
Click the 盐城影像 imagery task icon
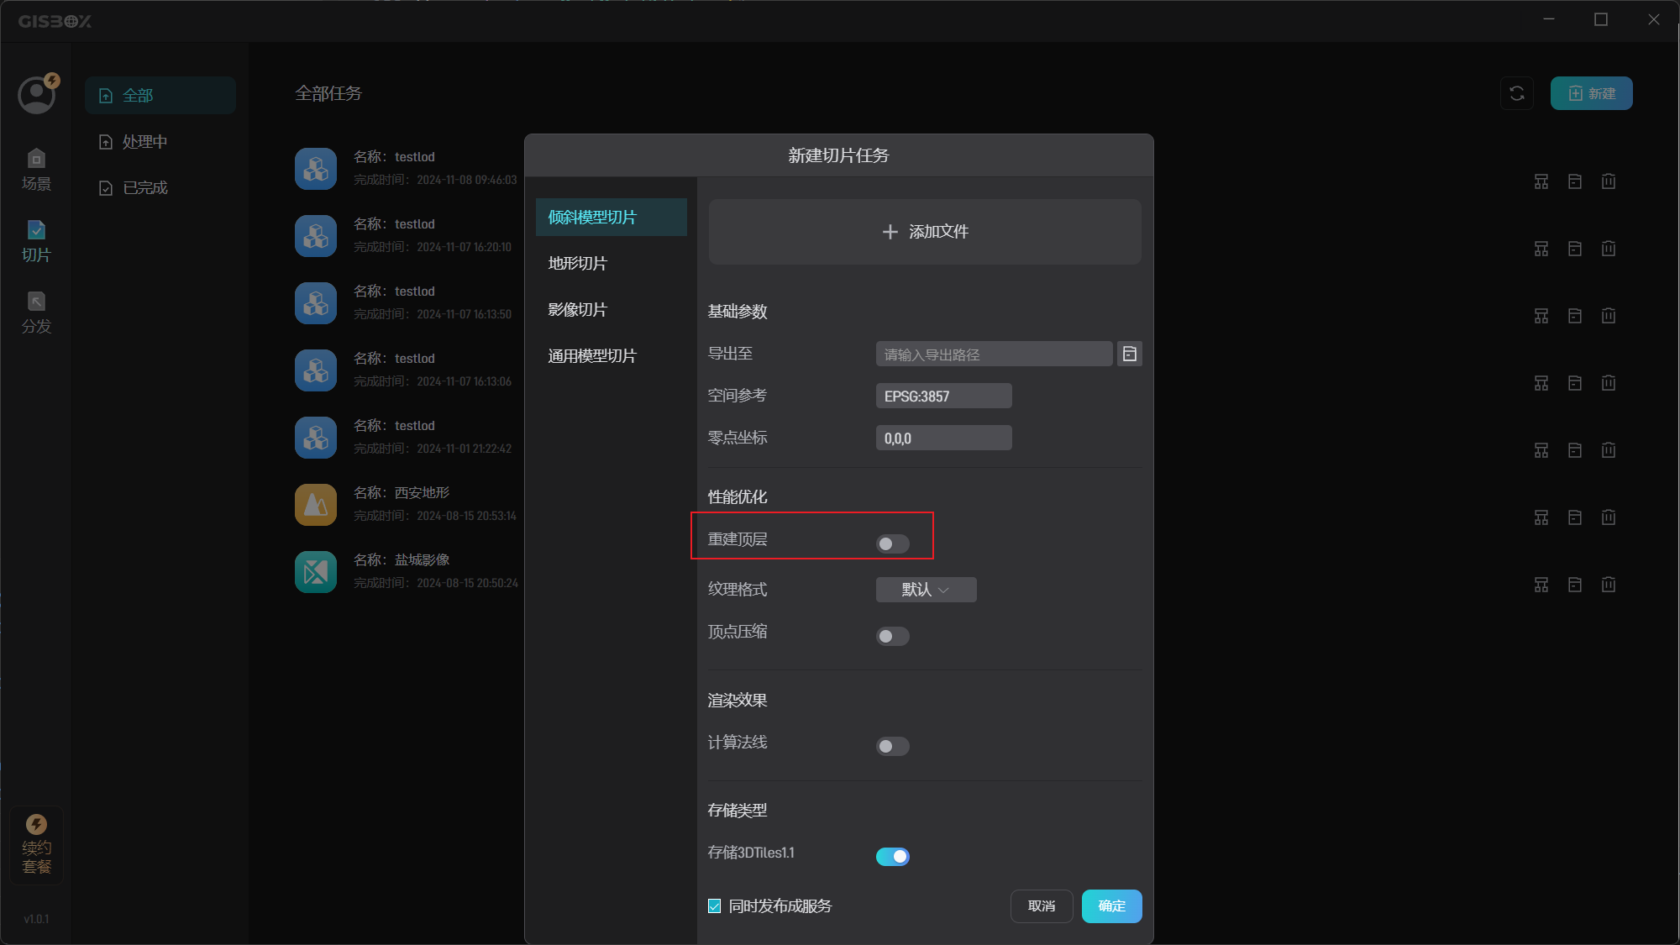coord(316,572)
